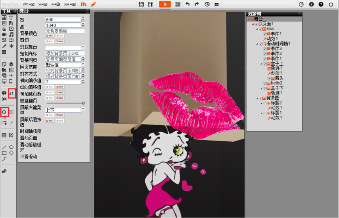Select the straight line tool
This screenshot has height=218, width=339.
[4, 147]
